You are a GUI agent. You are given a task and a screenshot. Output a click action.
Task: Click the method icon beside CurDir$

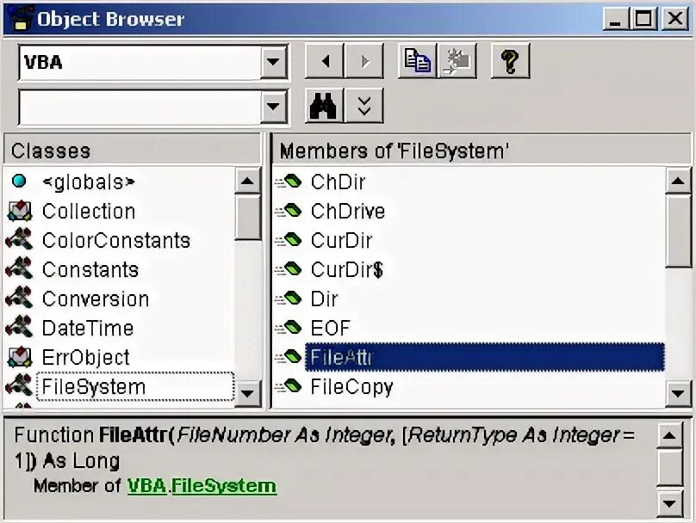[x=289, y=269]
